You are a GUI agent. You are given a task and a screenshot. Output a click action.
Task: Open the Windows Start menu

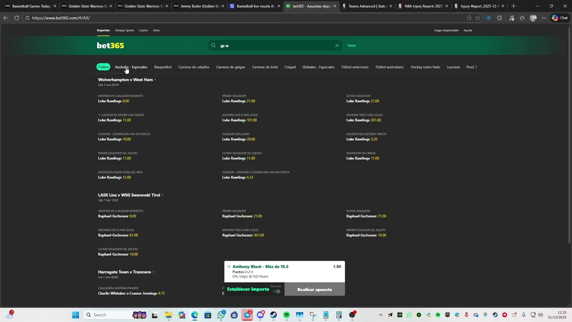76,315
